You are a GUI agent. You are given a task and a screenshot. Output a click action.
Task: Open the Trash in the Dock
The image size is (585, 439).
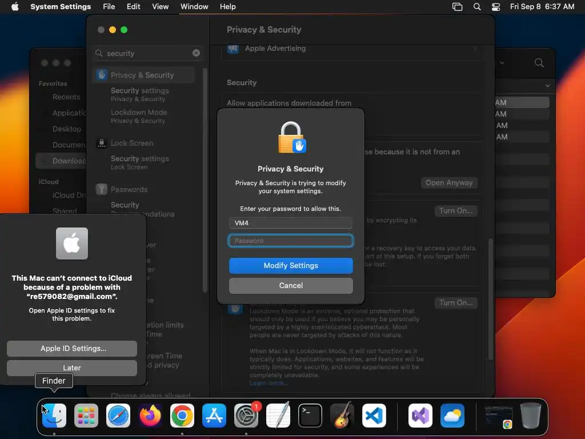coord(531,416)
